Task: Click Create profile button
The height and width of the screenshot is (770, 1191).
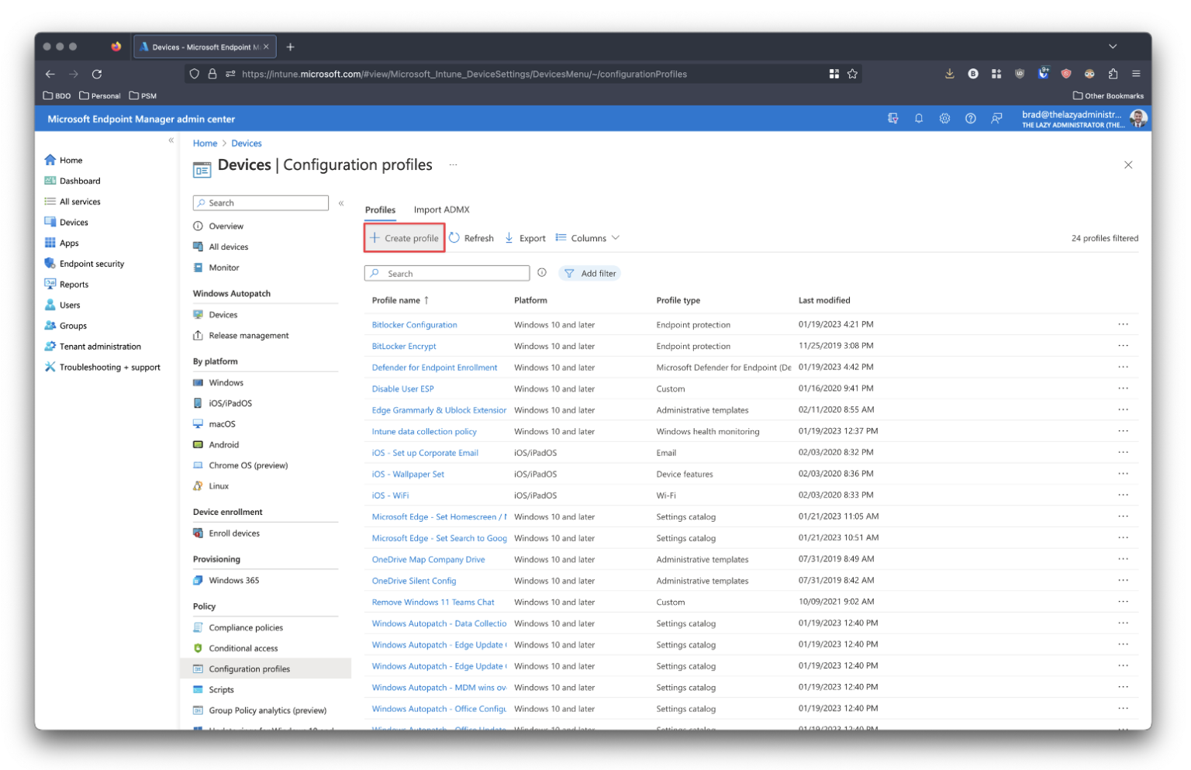Action: pos(404,238)
